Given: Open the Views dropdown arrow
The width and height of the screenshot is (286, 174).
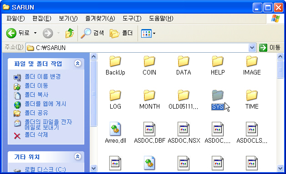Looking at the screenshot, I should click(x=154, y=33).
